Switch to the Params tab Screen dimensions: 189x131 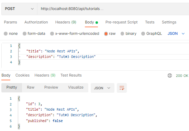click(11, 22)
